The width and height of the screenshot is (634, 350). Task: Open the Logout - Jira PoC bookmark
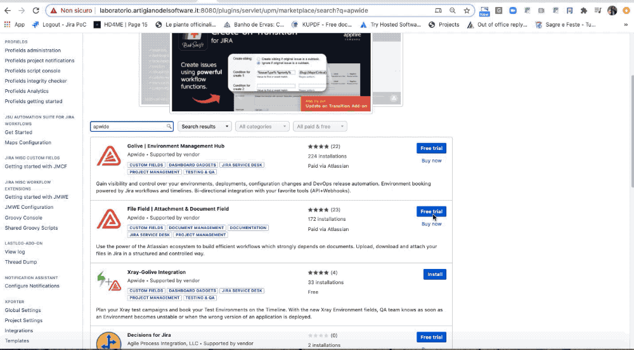[x=59, y=25]
